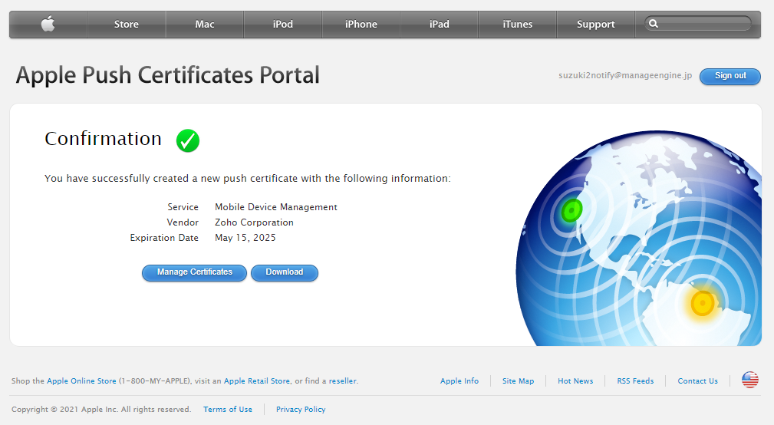Click the yellow beacon on the globe
The image size is (774, 425).
point(702,304)
